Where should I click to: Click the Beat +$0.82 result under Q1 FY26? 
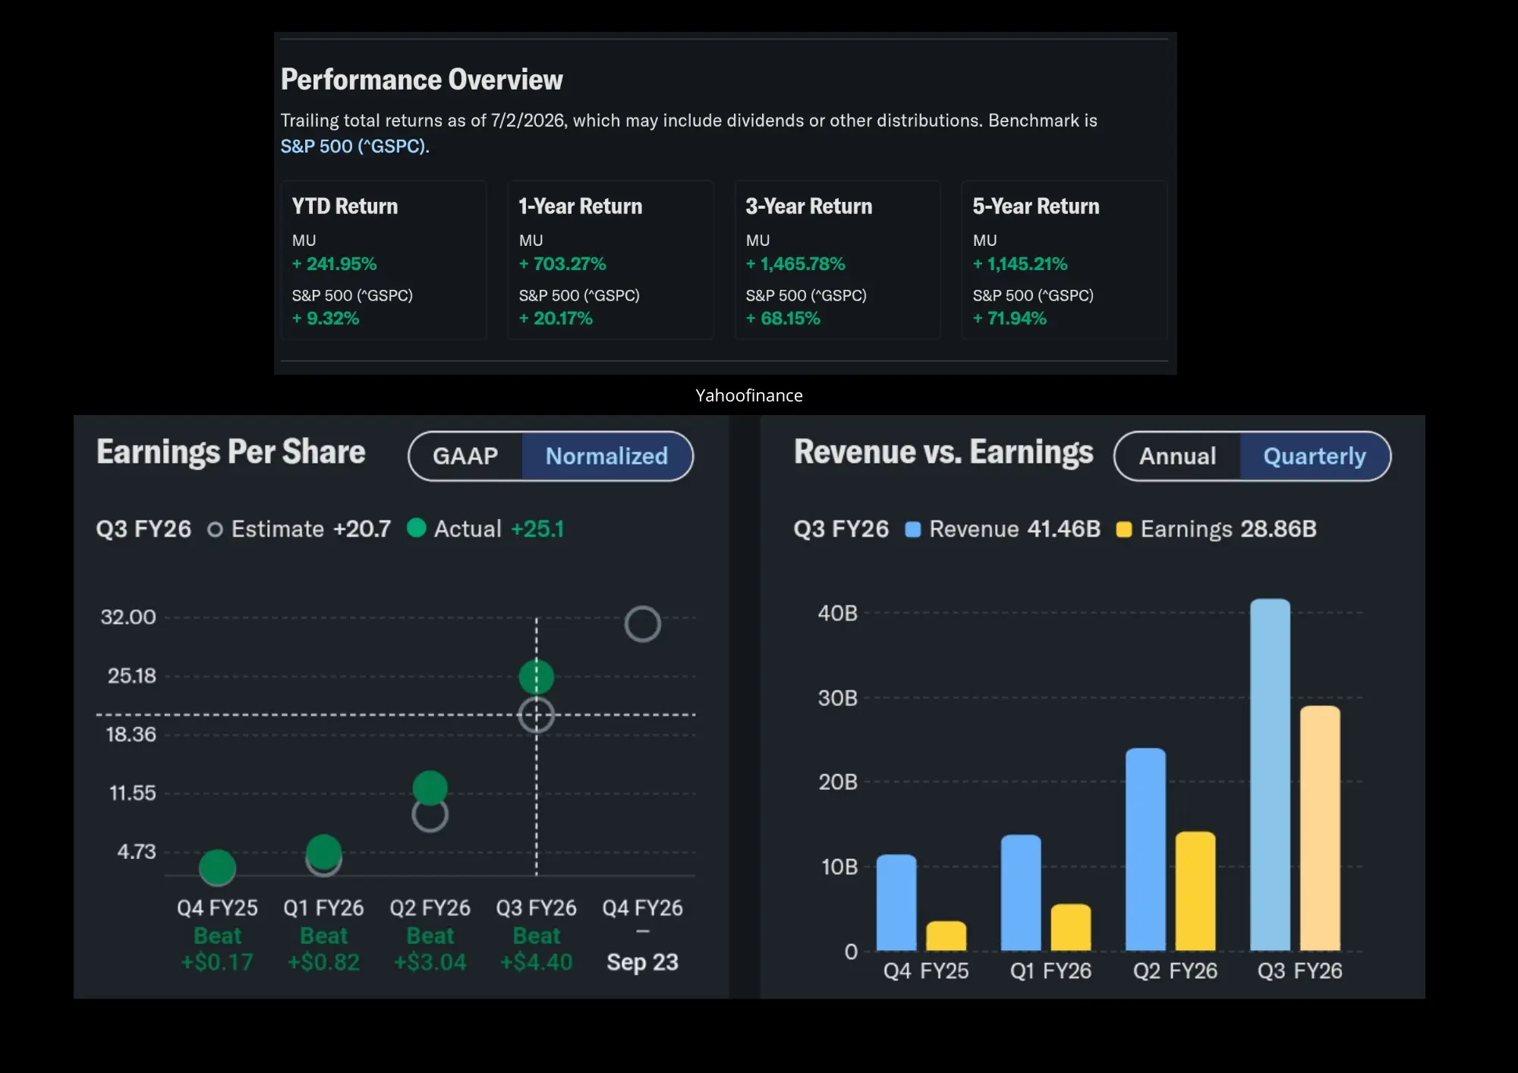pos(323,949)
